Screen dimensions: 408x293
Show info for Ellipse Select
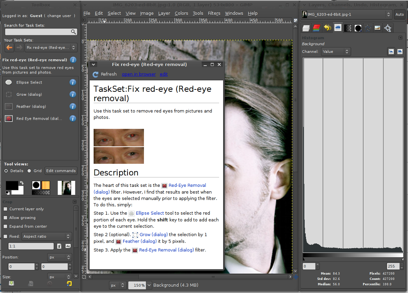(73, 82)
